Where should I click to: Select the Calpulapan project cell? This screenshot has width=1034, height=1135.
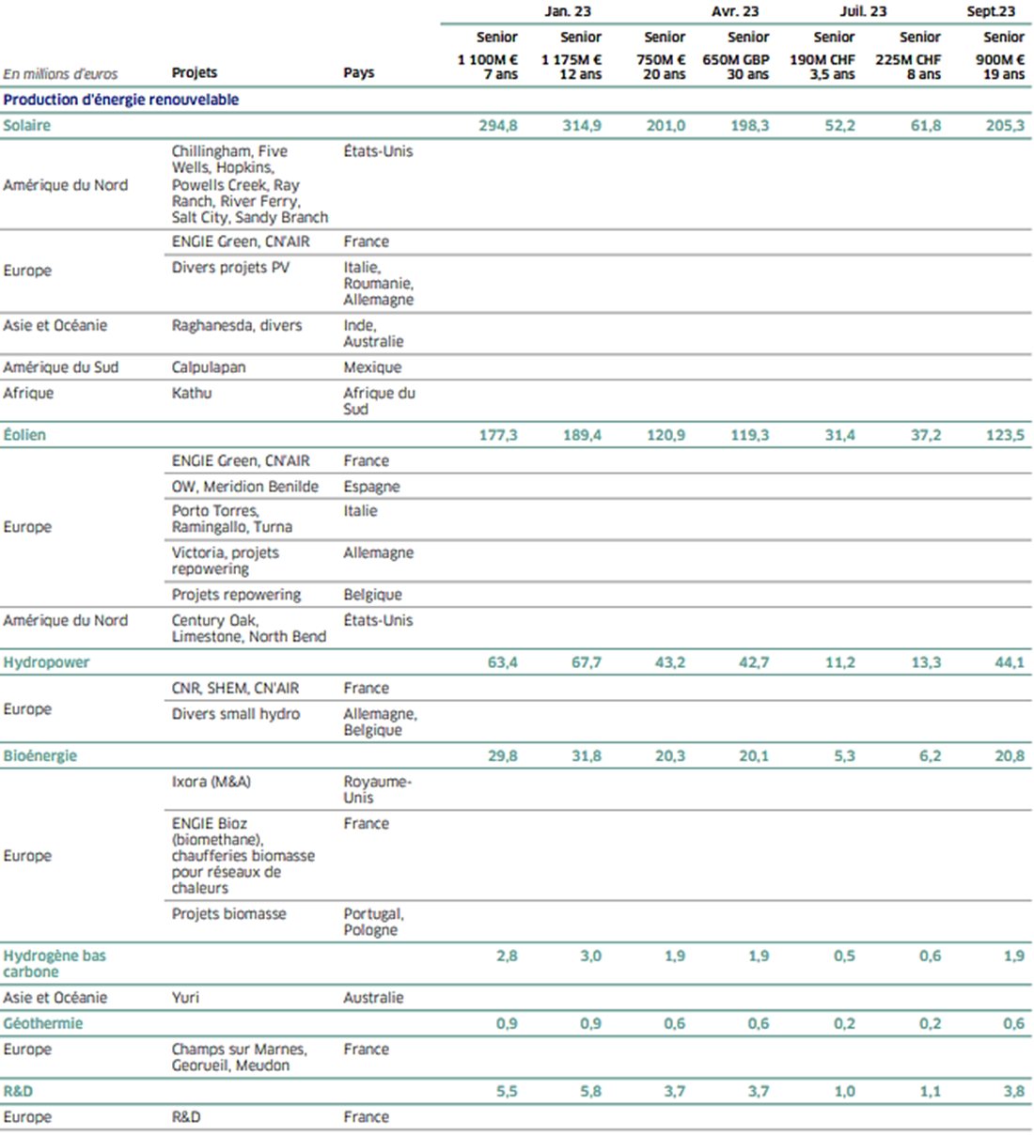click(x=208, y=367)
